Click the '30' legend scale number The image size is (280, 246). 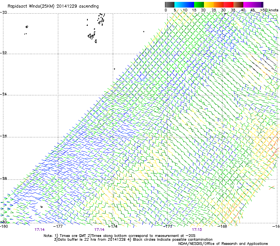pyautogui.click(x=223, y=10)
